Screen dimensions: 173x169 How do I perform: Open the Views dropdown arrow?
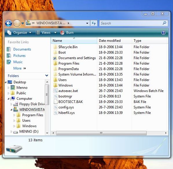point(55,33)
